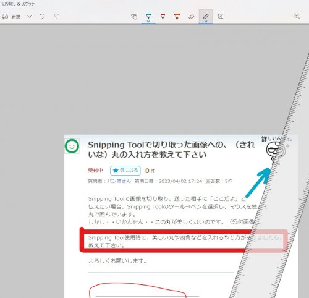Viewport: 309px width, 298px height.
Task: Click the date 2023/04/02 17:24
Action: tap(180, 181)
